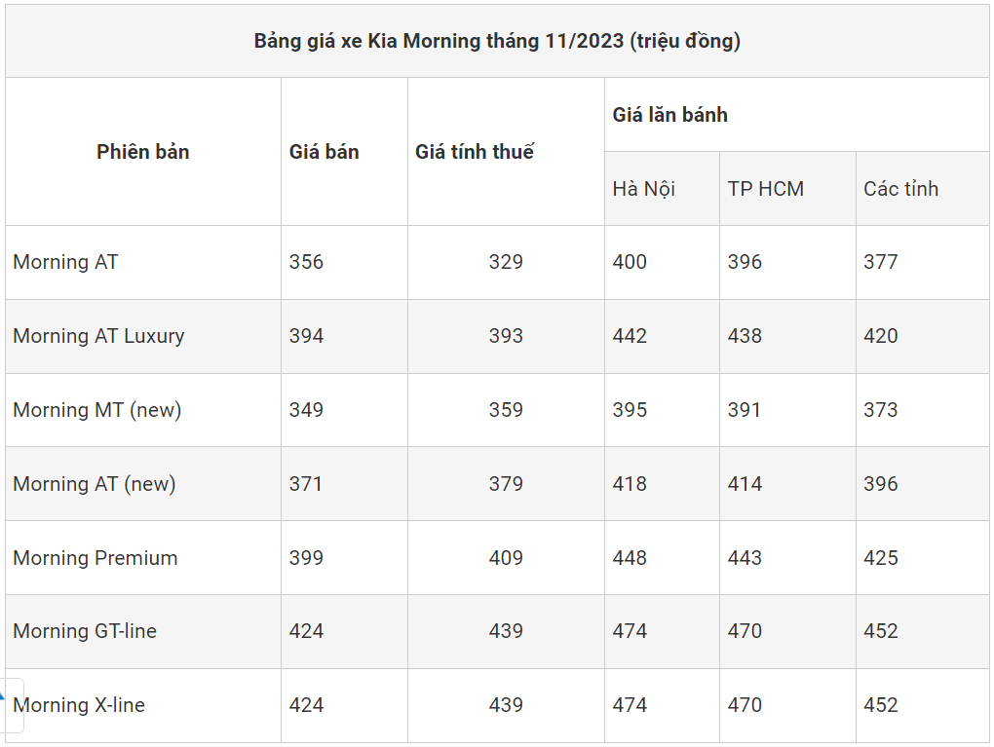Click the Morning MT (new) row label
Screen dimensions: 994x747
[97, 410]
